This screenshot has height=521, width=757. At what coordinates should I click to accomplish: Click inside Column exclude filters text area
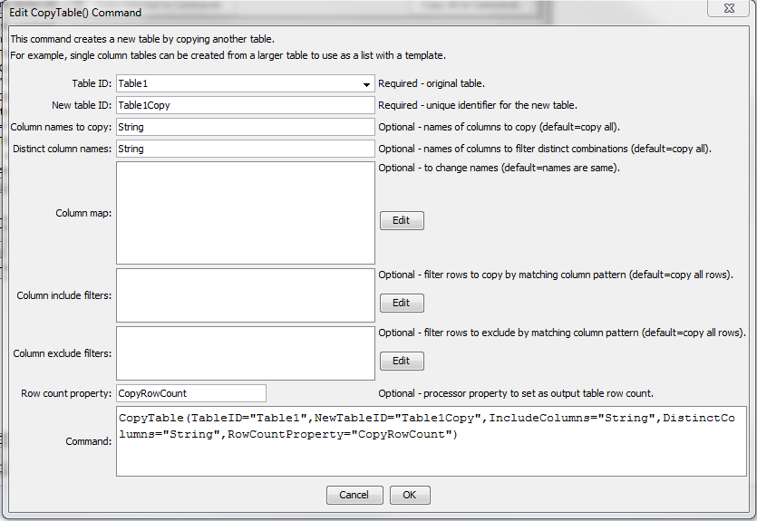pyautogui.click(x=246, y=353)
